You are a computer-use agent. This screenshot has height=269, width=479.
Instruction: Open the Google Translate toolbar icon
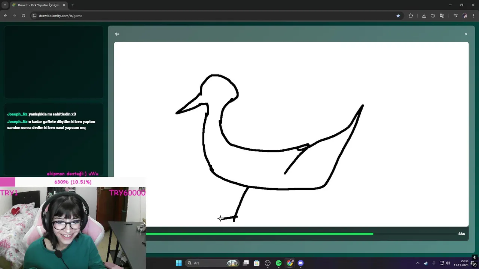[442, 16]
